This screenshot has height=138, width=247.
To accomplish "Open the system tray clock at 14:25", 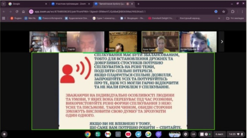I will tap(232, 134).
